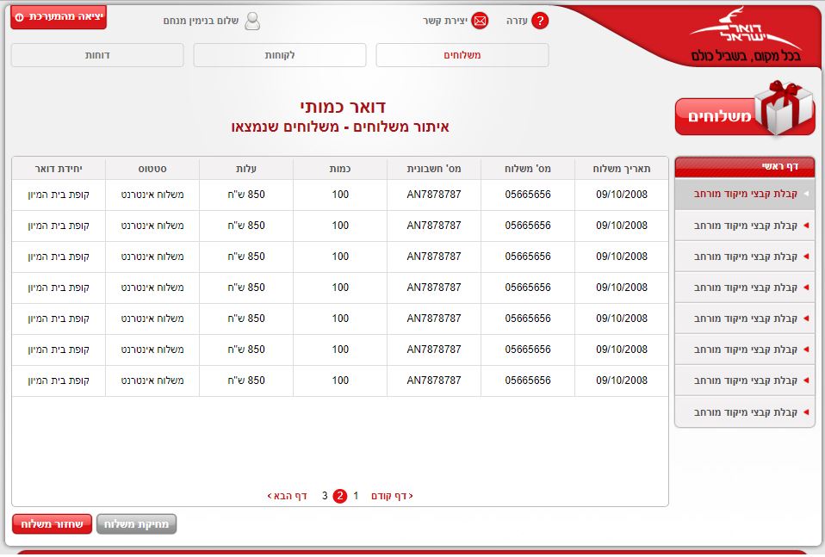Sort by the 'תאריך משלוח' column header
Image resolution: width=825 pixels, height=557 pixels.
click(x=622, y=169)
